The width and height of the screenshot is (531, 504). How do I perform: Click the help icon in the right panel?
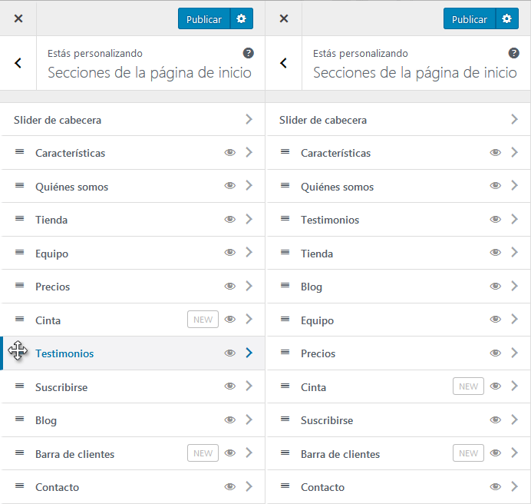coord(514,53)
